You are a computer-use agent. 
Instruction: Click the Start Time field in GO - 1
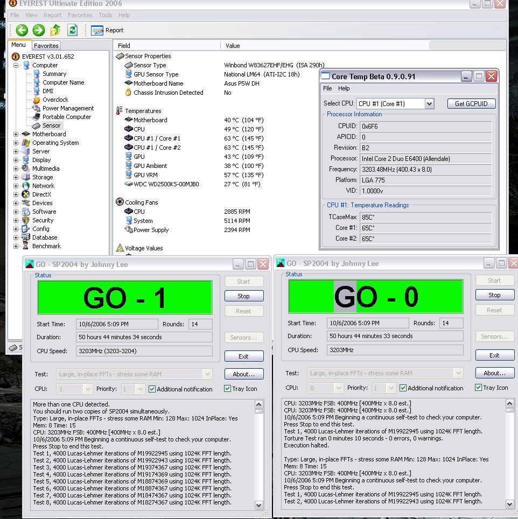[x=117, y=324]
